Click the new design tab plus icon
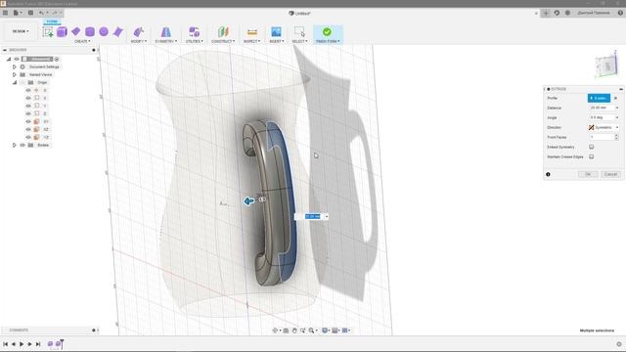626x352 pixels. [546, 13]
